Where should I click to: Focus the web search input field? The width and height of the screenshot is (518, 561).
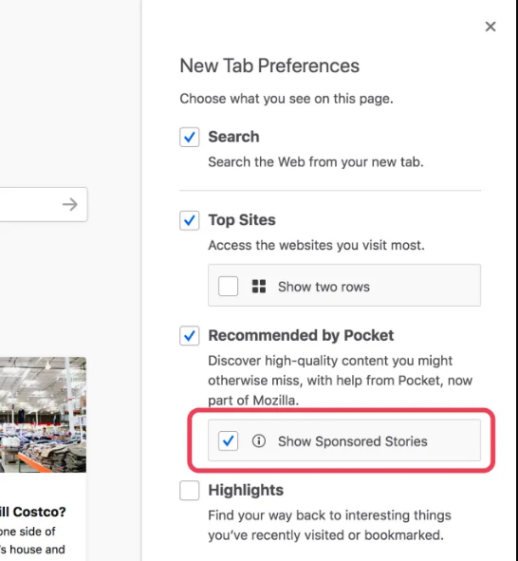(x=30, y=204)
